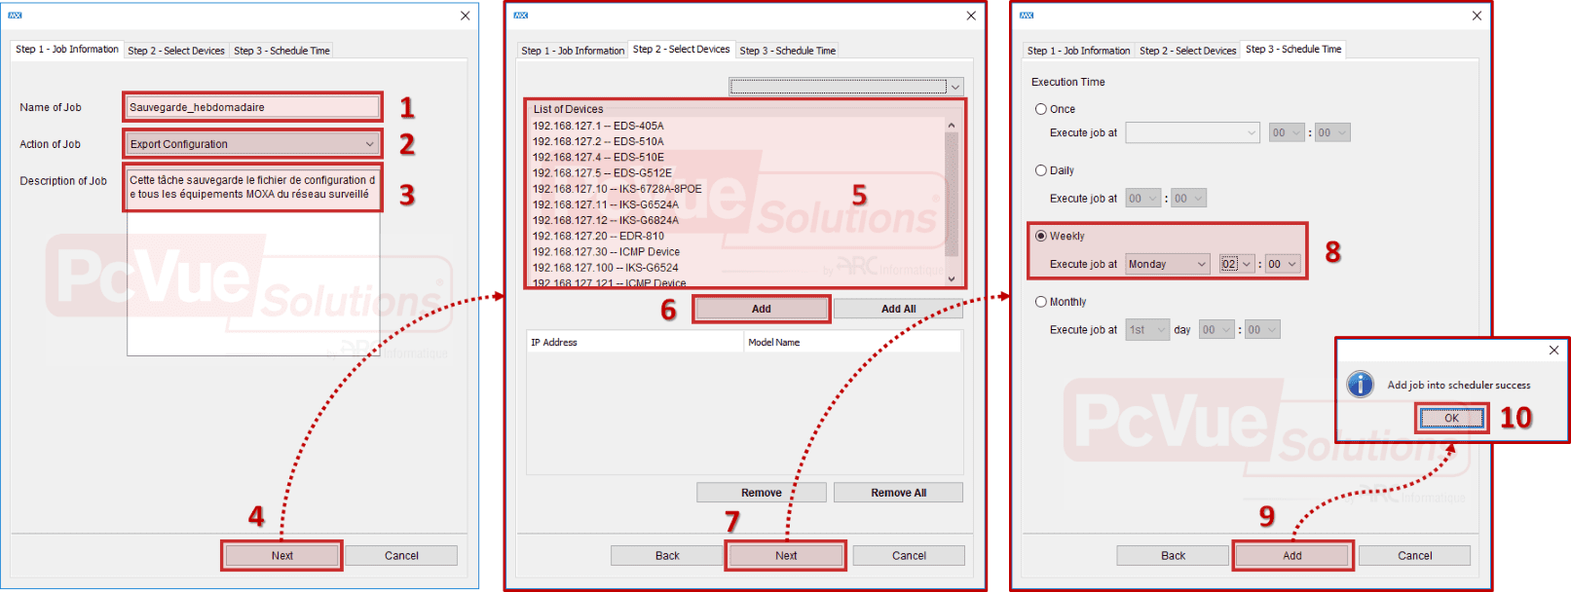Click the Remove All button
Image resolution: width=1571 pixels, height=592 pixels.
898,493
